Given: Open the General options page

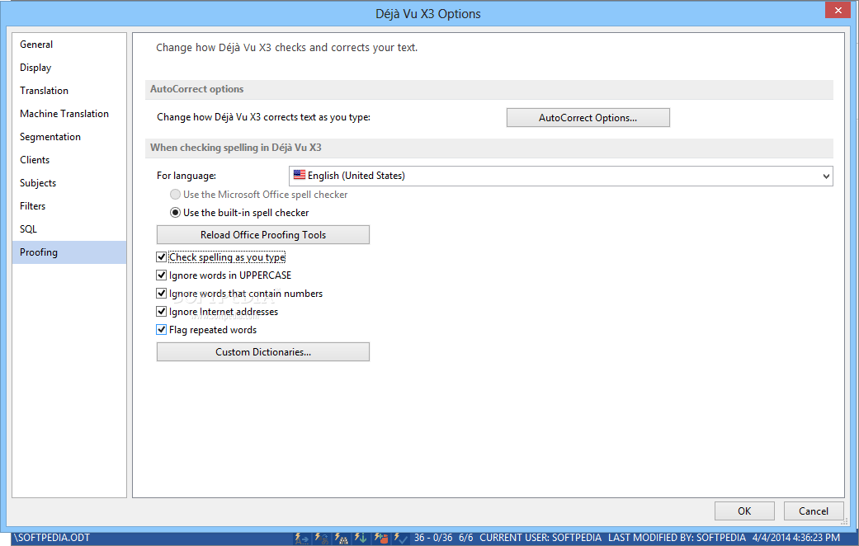Looking at the screenshot, I should click(69, 45).
